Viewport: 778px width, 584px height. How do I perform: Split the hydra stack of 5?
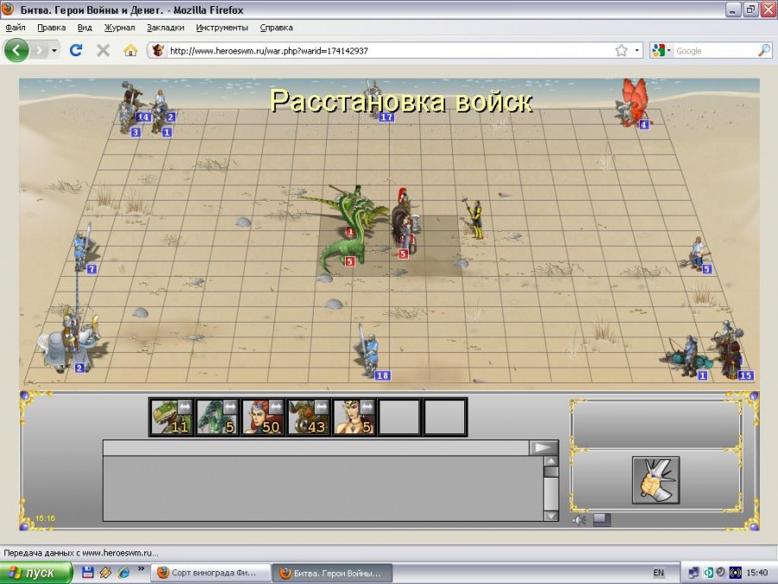[x=230, y=408]
